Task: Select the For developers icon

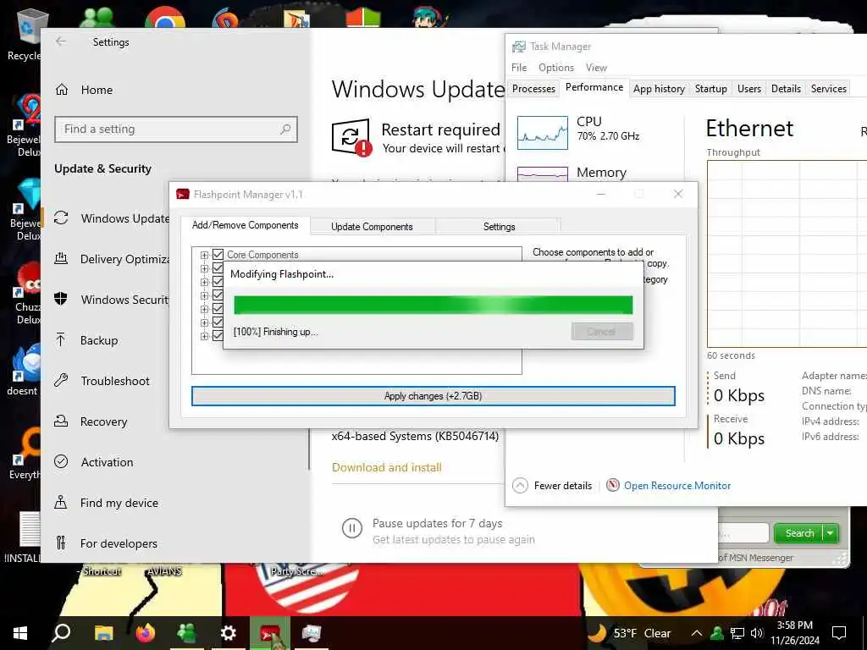Action: pos(61,543)
